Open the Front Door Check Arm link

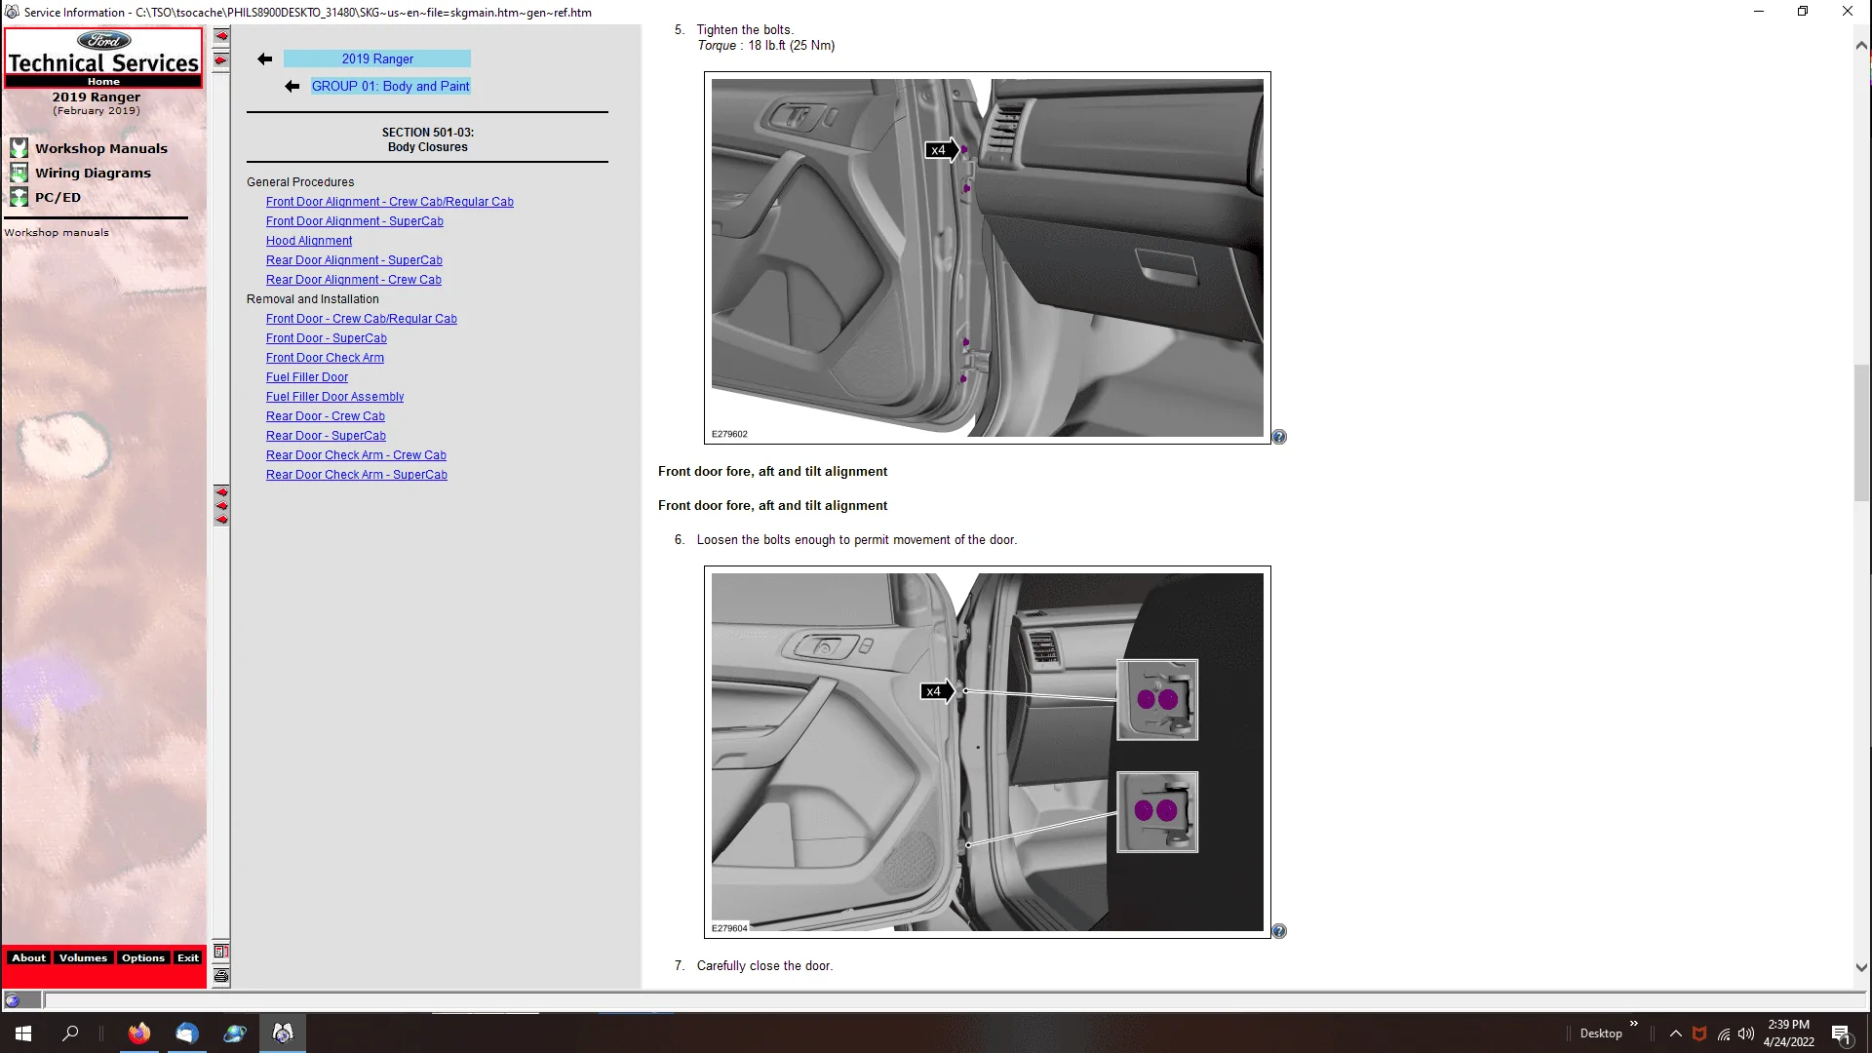(325, 358)
